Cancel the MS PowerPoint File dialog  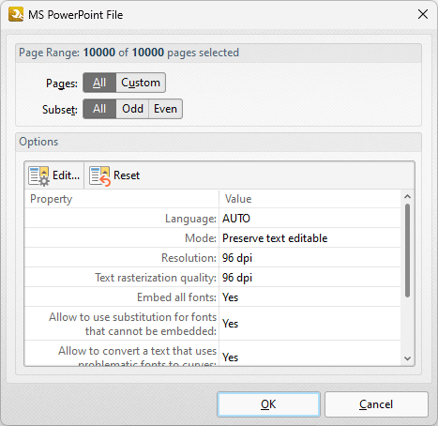click(x=376, y=404)
